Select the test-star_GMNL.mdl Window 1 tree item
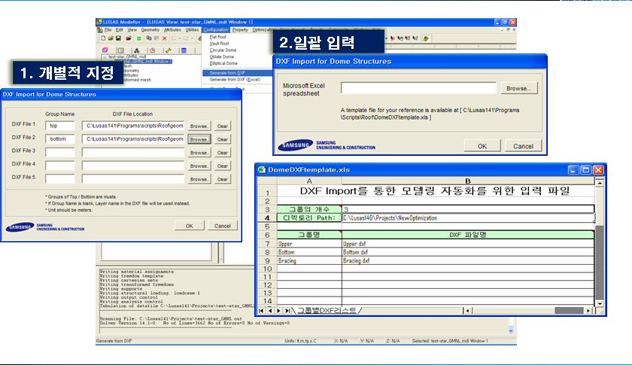The image size is (632, 365). coord(141,61)
